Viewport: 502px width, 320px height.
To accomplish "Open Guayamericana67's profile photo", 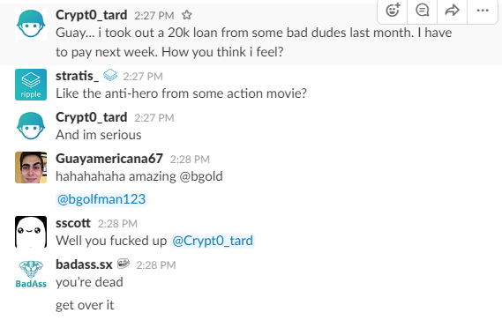I will (31, 167).
